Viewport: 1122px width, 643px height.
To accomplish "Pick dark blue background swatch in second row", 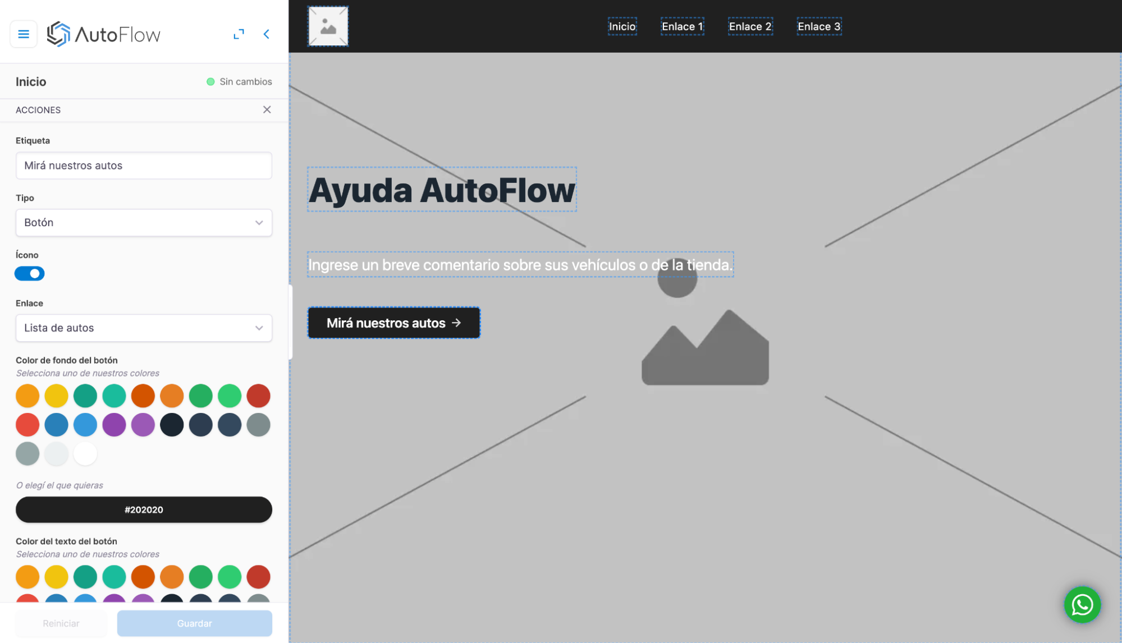I will [x=56, y=425].
